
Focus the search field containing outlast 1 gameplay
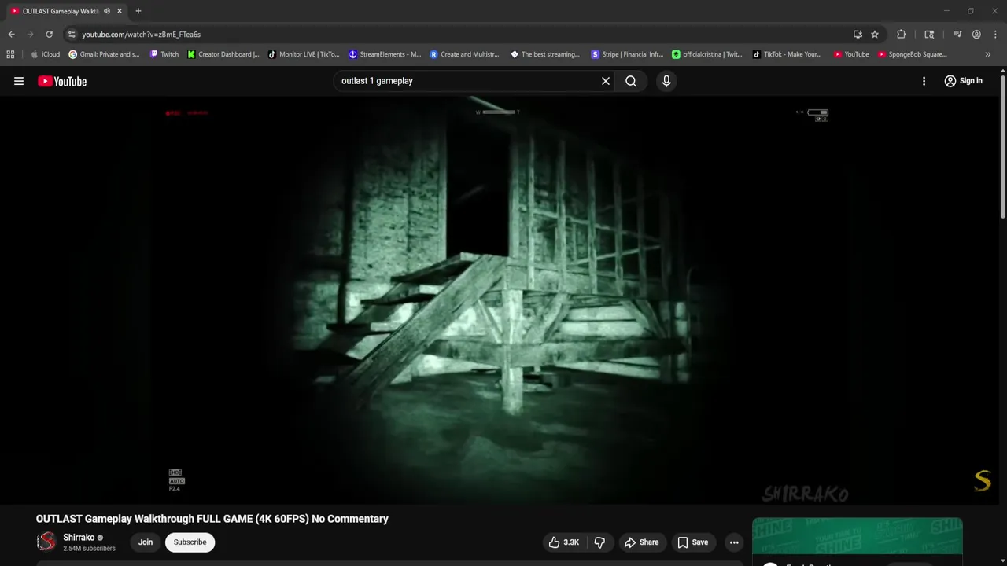click(468, 81)
